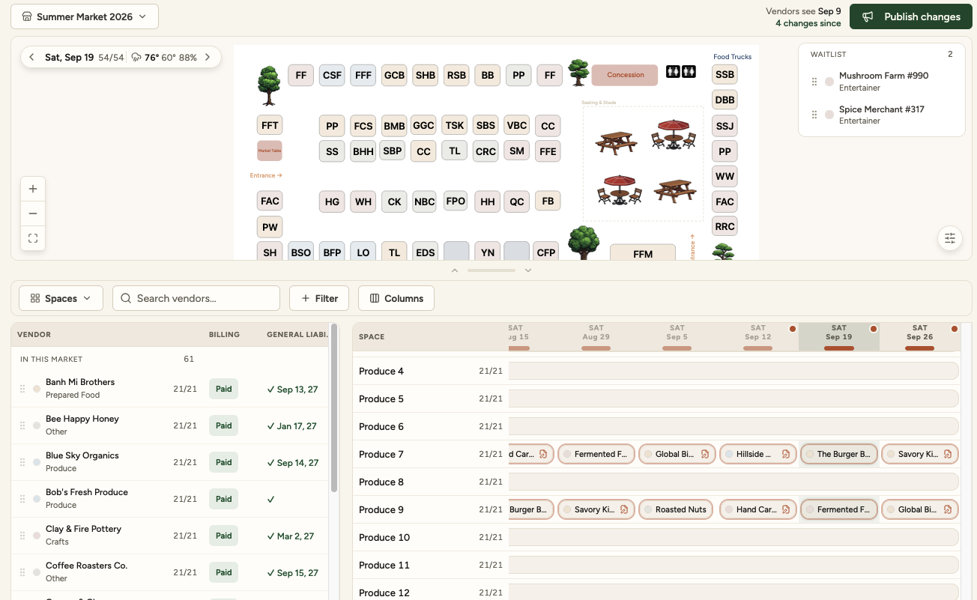Select the FFM booth on the map
This screenshot has width=977, height=600.
coord(643,253)
